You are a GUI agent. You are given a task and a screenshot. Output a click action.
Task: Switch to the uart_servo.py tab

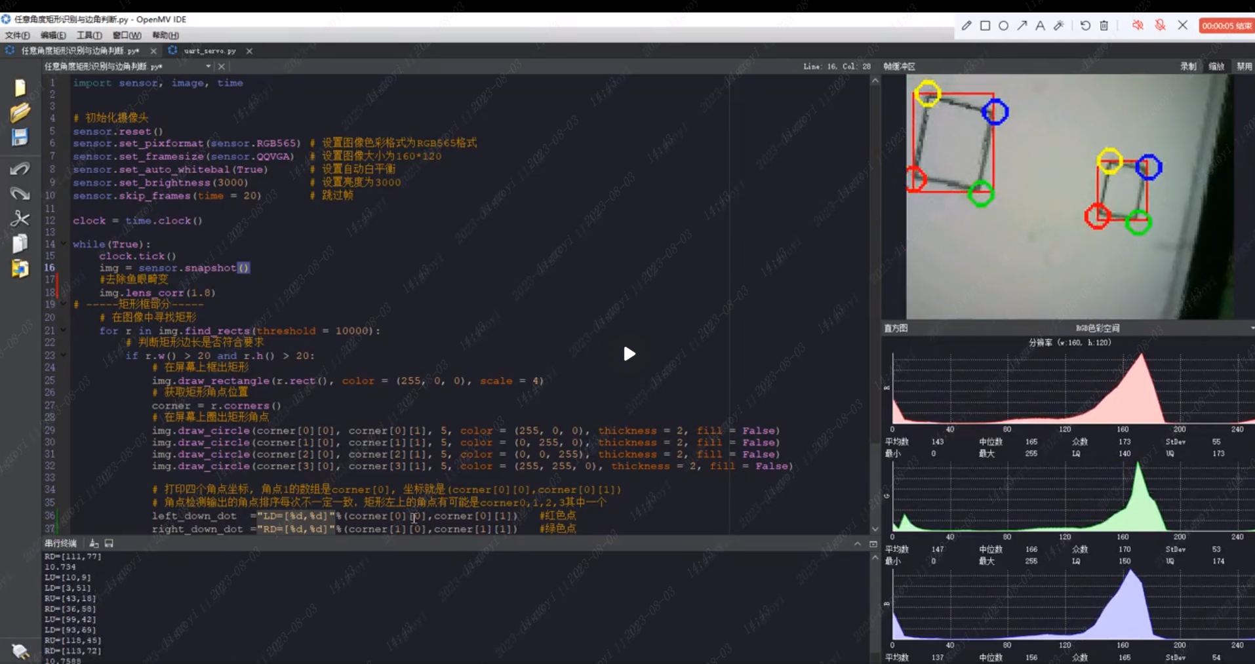(x=209, y=50)
